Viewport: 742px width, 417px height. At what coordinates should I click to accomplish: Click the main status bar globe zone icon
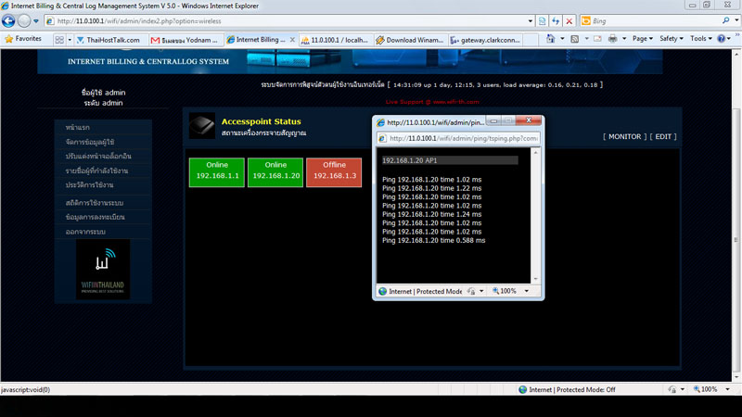click(523, 389)
